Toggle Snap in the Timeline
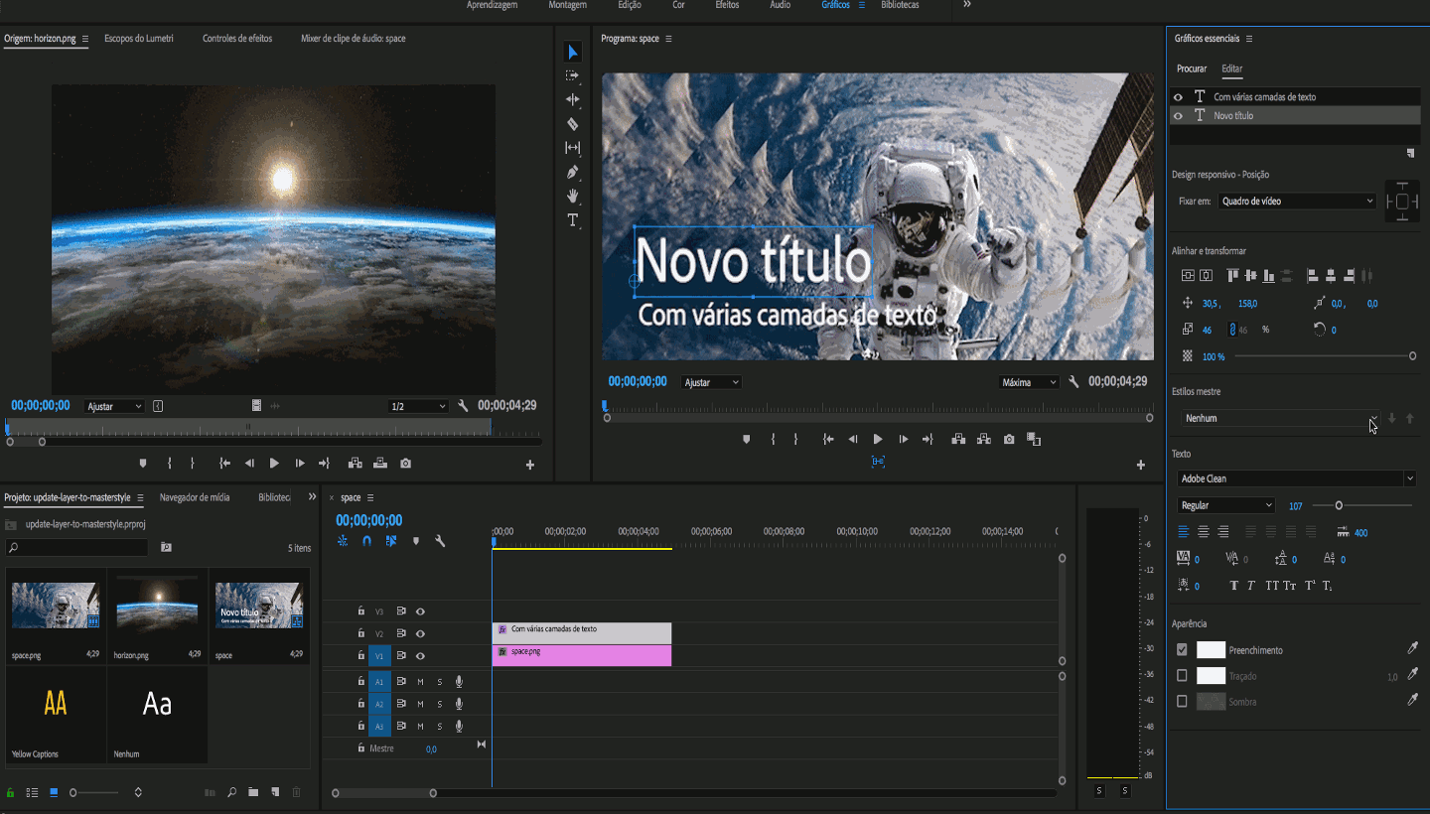The width and height of the screenshot is (1430, 814). pos(366,541)
